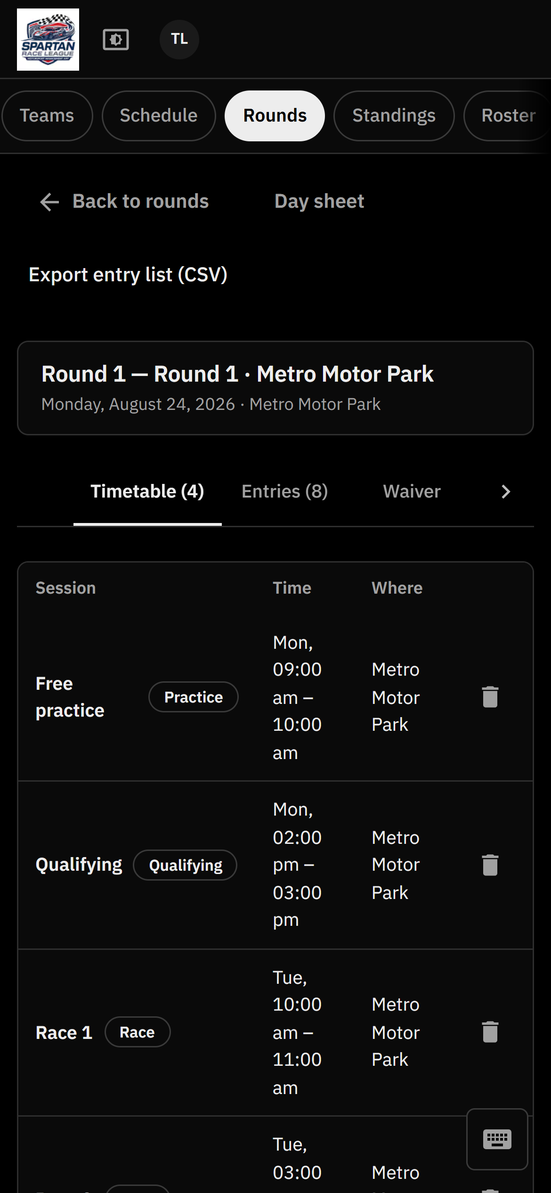Delete the Race 1 session
Screen dimensions: 551x1193
490,1032
